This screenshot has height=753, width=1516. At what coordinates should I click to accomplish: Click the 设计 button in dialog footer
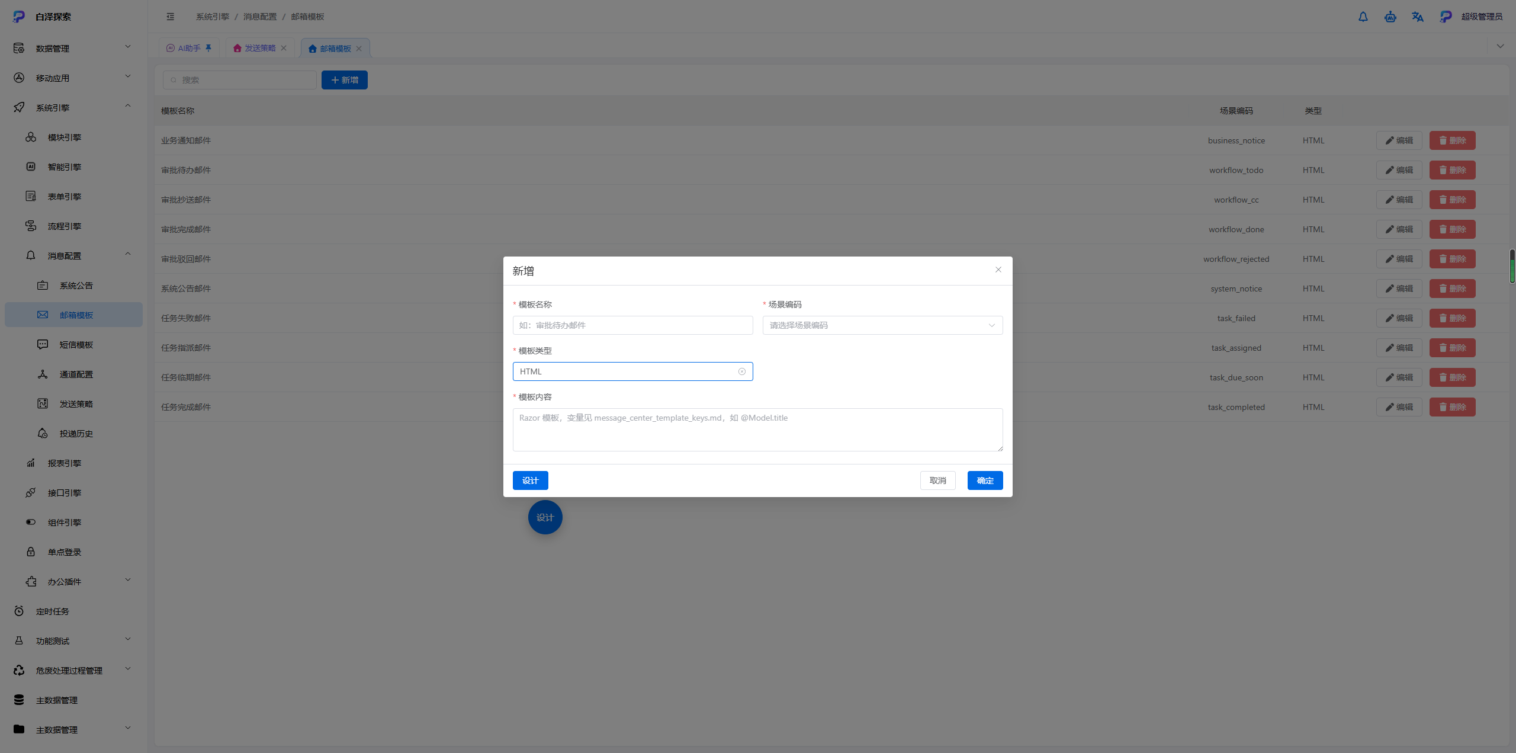(530, 480)
